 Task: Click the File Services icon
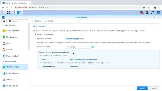4,37
